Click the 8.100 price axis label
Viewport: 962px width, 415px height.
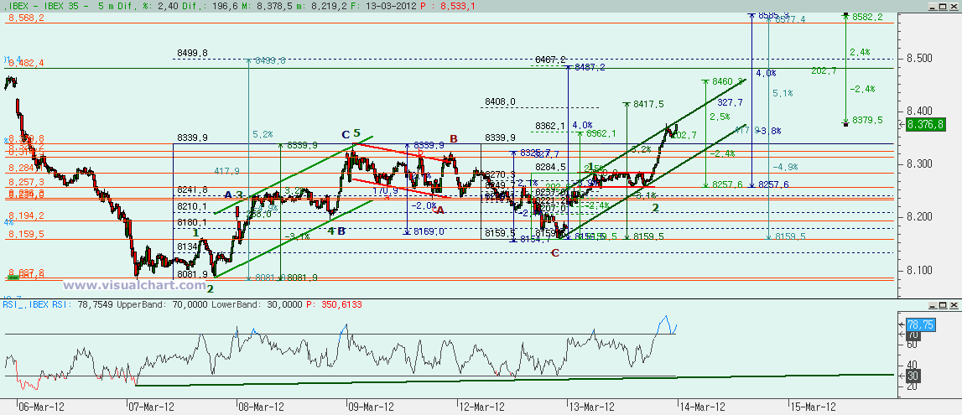[x=918, y=270]
